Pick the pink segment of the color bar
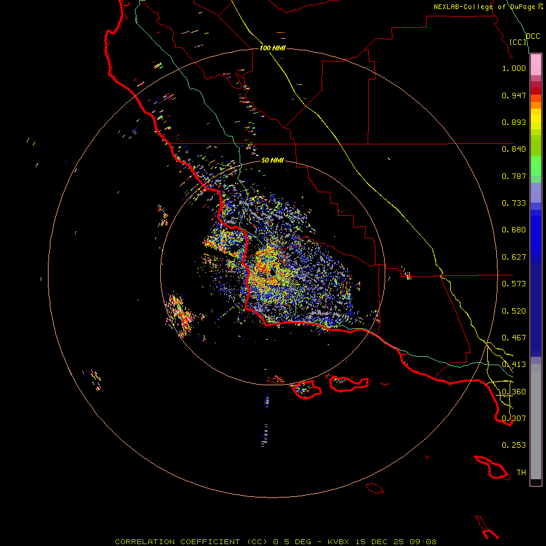 (536, 65)
